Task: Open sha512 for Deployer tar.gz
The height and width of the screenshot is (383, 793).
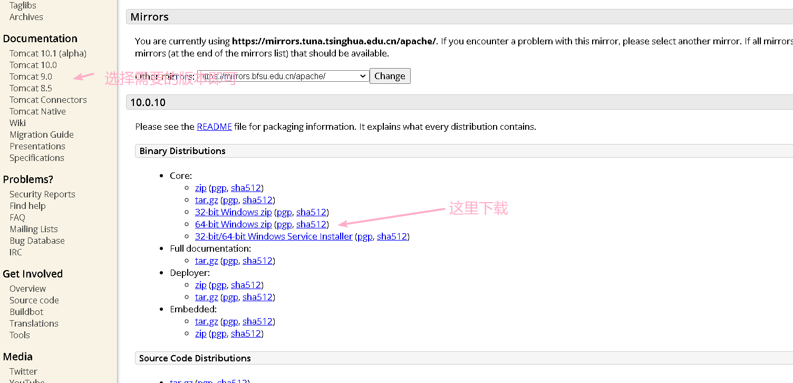Action: (257, 297)
